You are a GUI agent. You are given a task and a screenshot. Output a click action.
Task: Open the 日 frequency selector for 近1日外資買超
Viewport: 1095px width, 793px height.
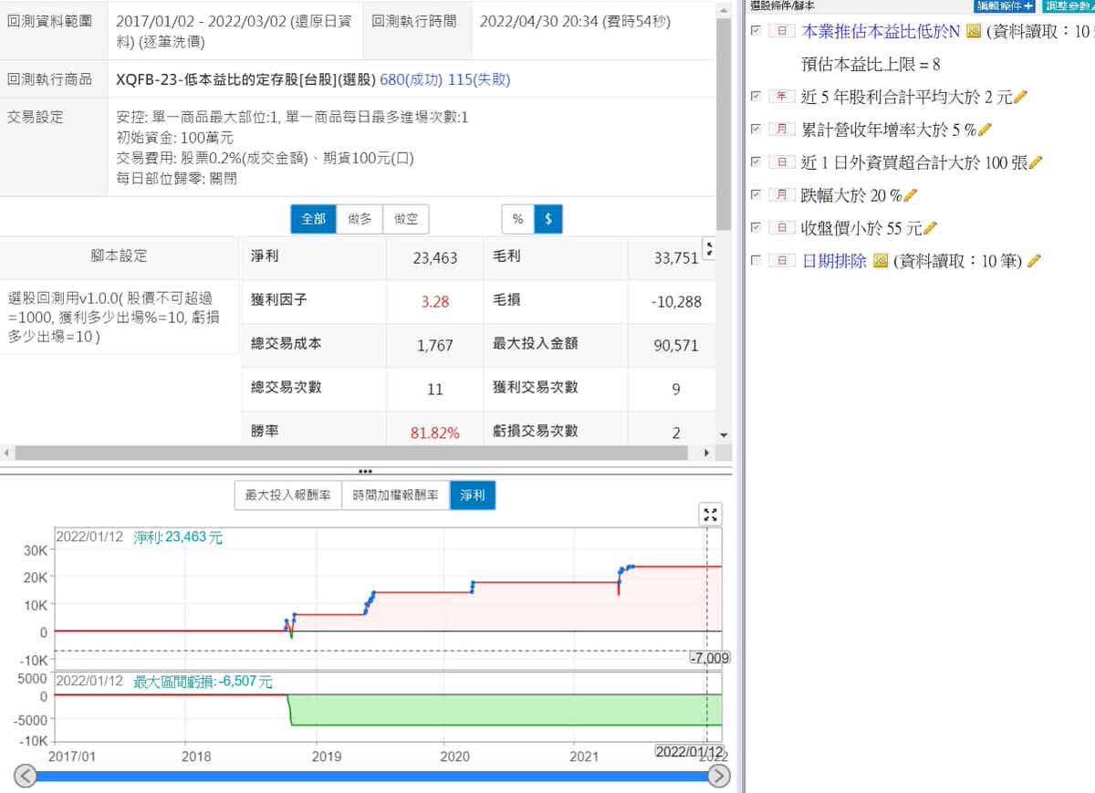(781, 162)
